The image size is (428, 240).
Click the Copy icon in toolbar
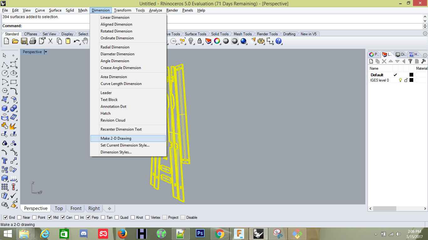(59, 41)
